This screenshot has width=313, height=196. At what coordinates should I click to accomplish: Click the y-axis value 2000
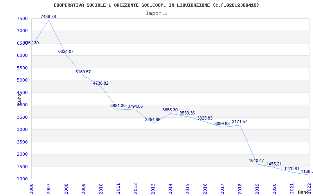point(22,154)
